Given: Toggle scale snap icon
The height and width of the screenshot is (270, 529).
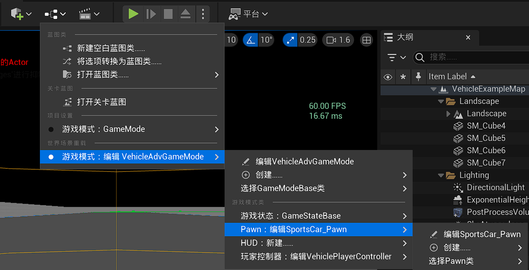Looking at the screenshot, I should click(290, 40).
